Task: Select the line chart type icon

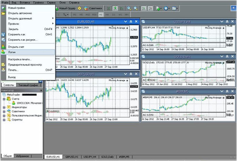Action: tap(121, 8)
